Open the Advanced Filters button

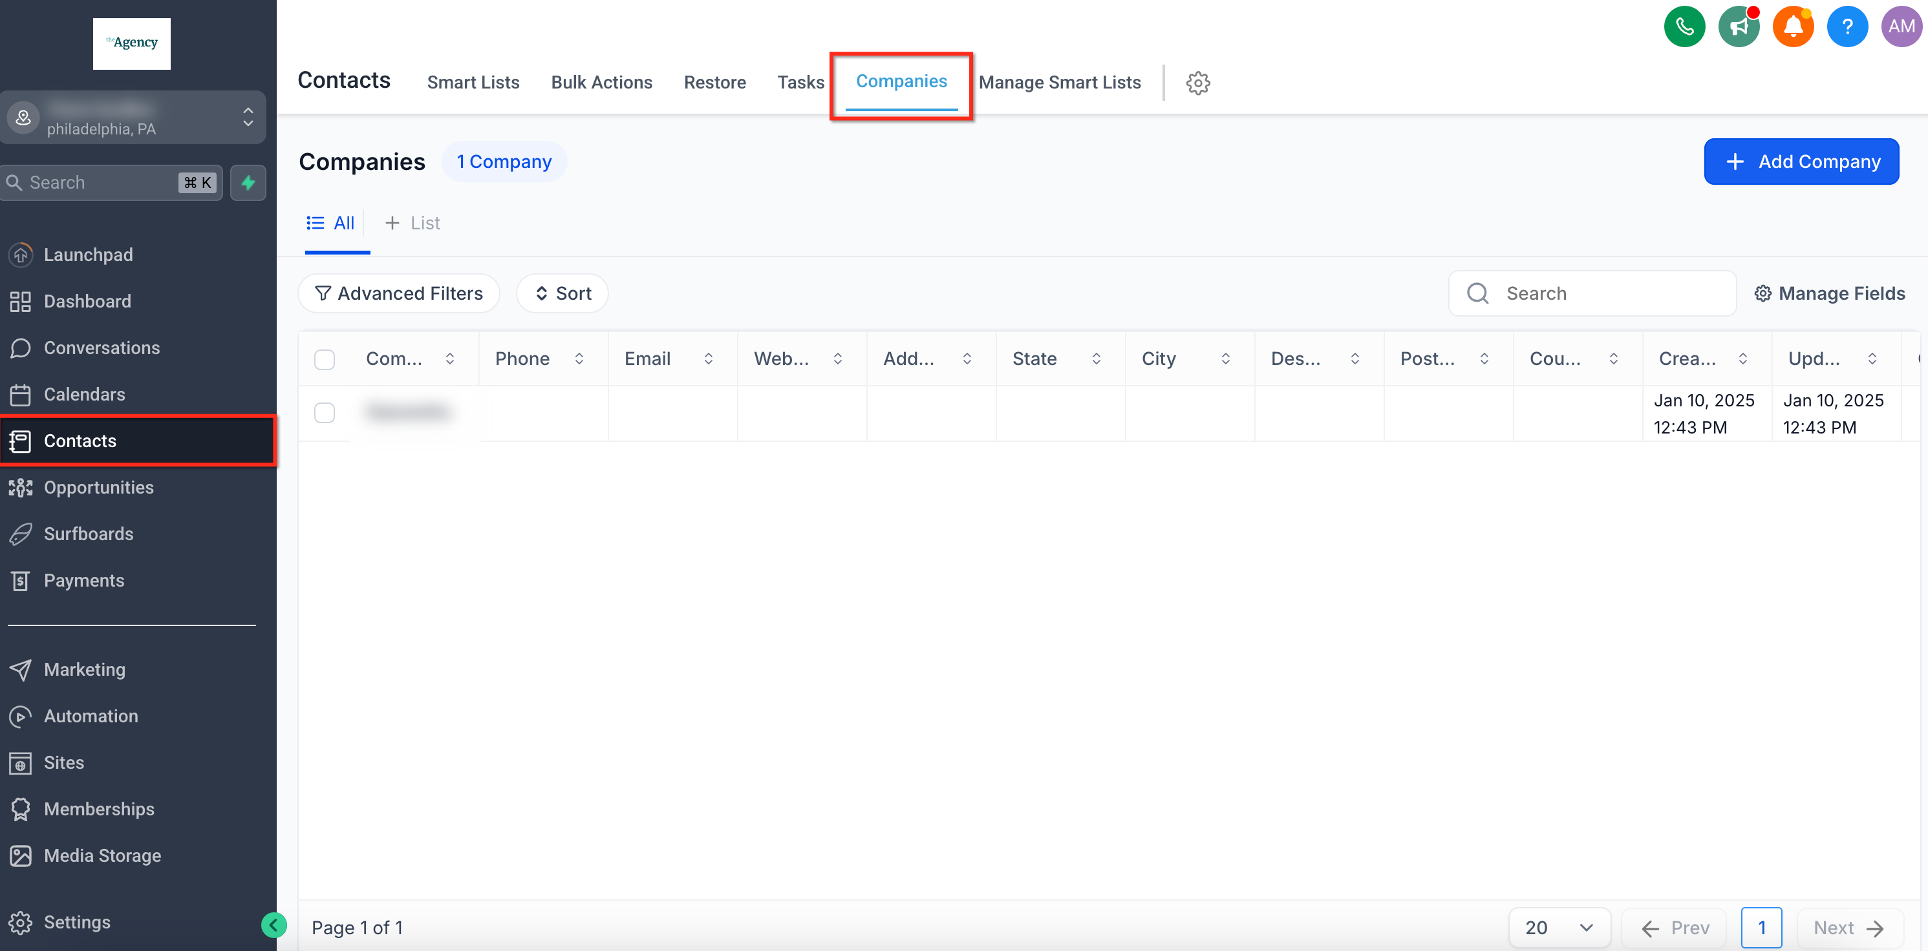click(398, 294)
